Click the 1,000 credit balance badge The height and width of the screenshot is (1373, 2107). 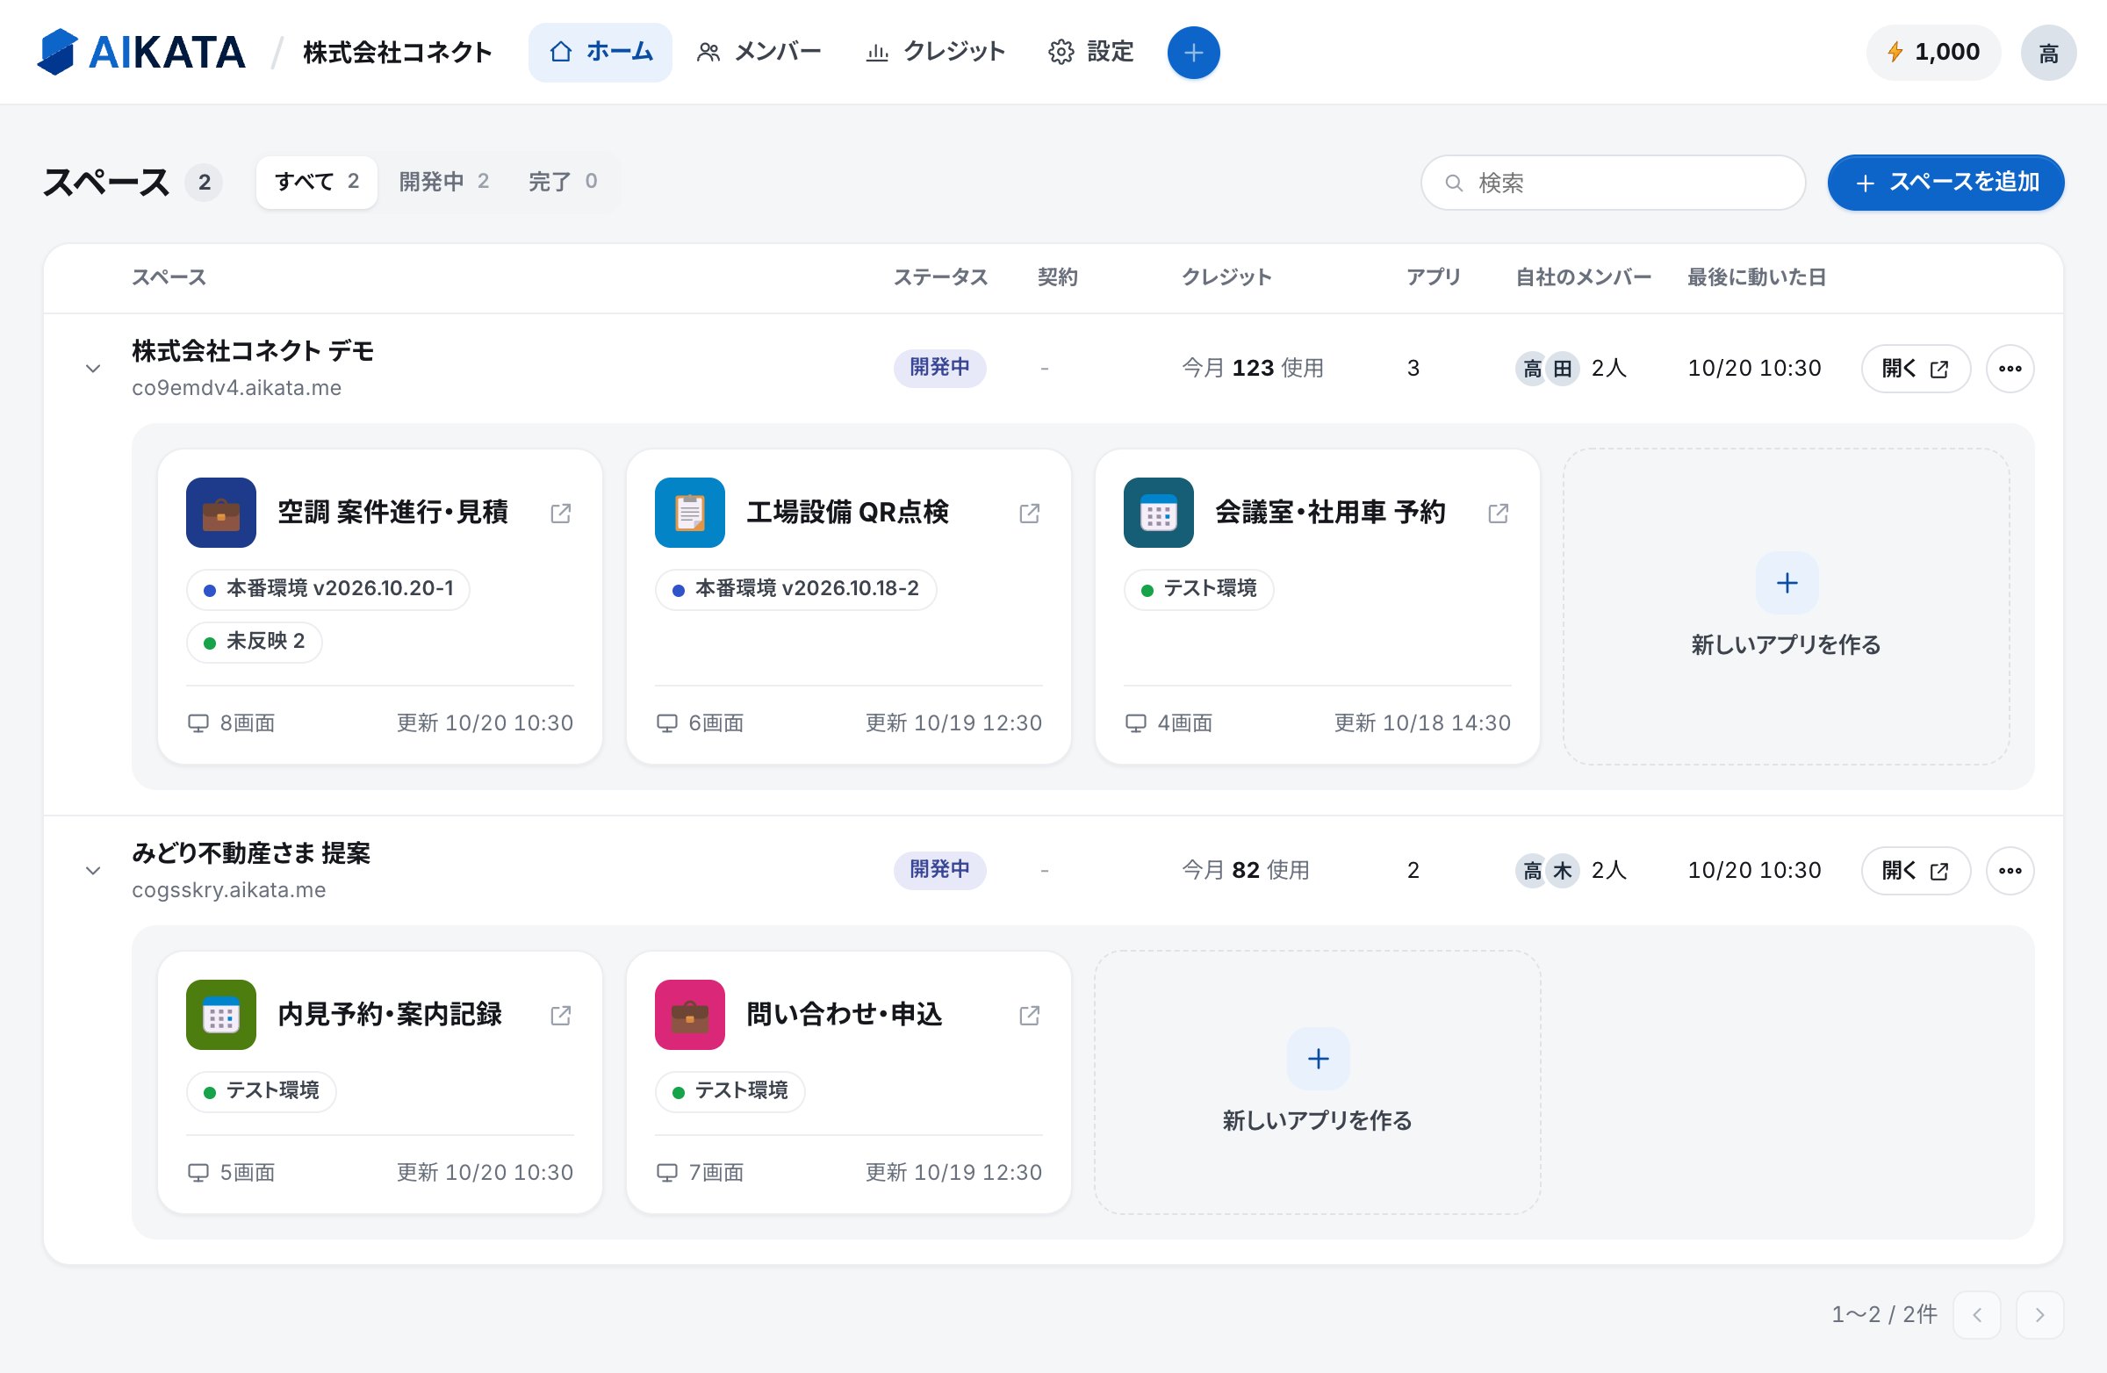(1933, 52)
